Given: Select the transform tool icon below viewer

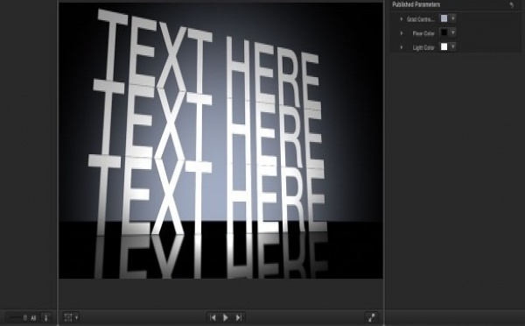Looking at the screenshot, I should point(68,317).
